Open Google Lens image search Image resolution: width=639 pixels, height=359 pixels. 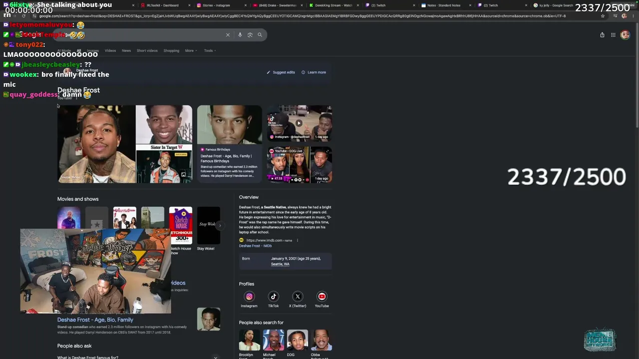pos(250,35)
